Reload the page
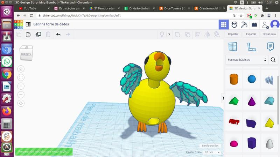Screen dimensions: 280x157 click(31, 15)
